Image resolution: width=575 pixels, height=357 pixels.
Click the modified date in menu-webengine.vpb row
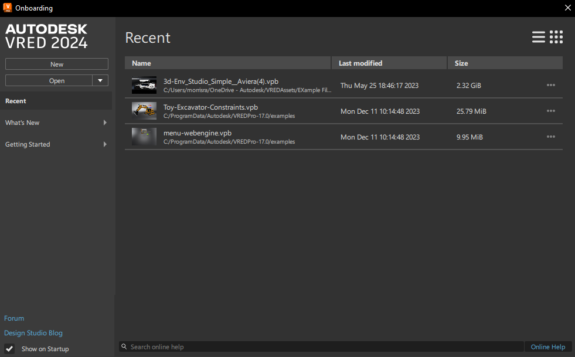pyautogui.click(x=380, y=137)
